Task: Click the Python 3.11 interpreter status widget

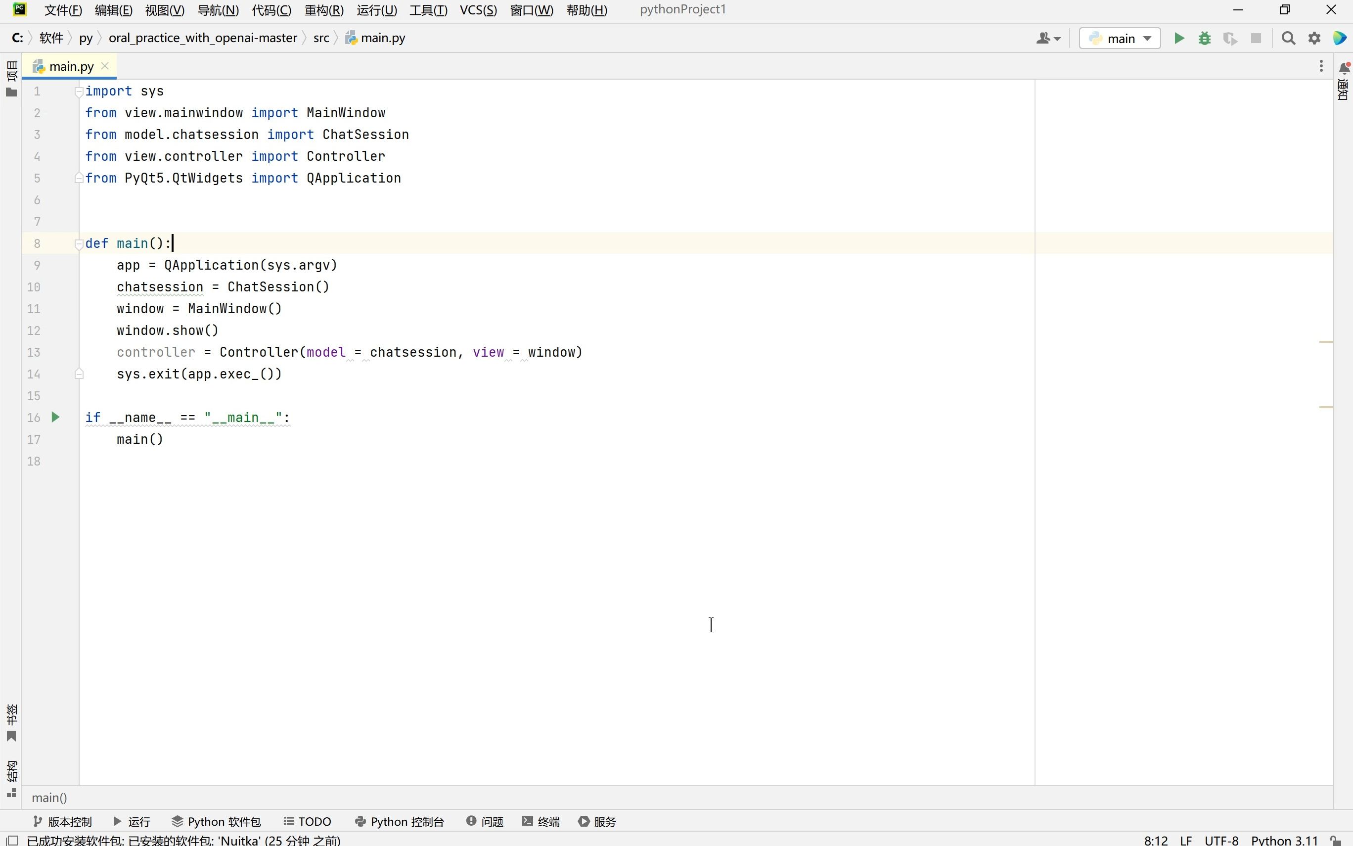Action: [1284, 840]
